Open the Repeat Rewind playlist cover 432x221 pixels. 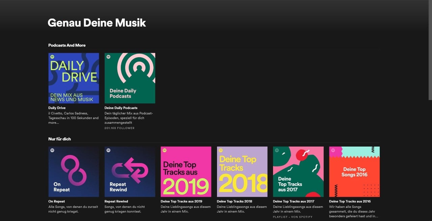(130, 172)
